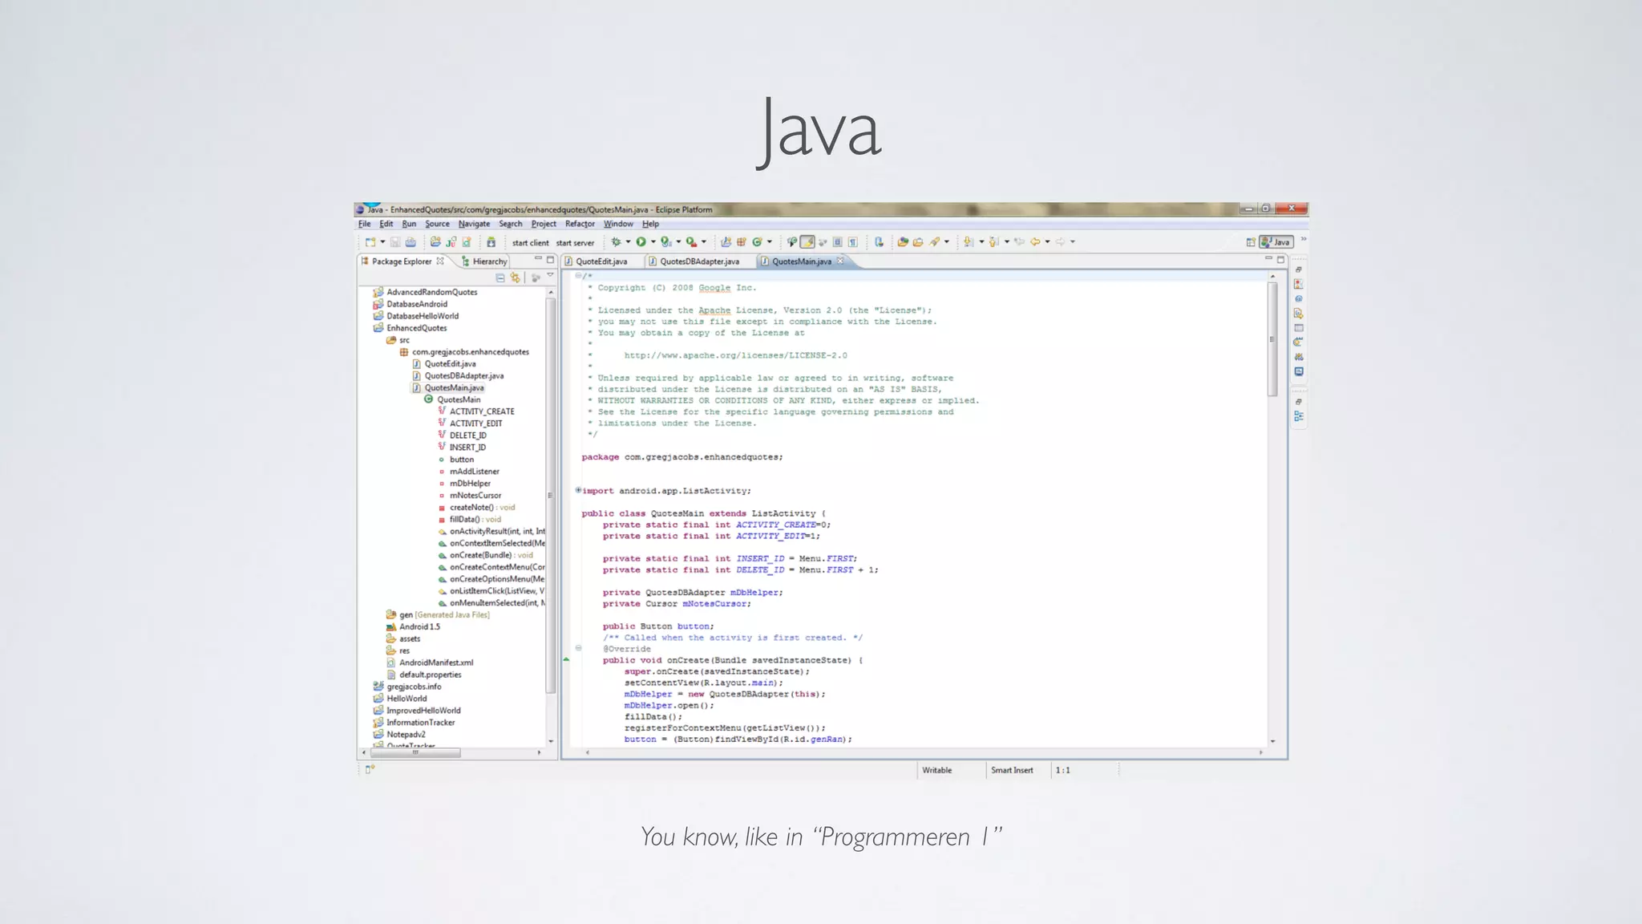Click the New Java Project icon

click(x=726, y=241)
